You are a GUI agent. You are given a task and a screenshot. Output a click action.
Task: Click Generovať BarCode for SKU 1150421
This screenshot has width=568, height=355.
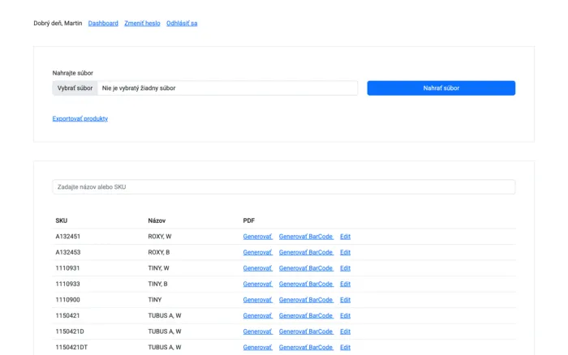[x=306, y=315]
